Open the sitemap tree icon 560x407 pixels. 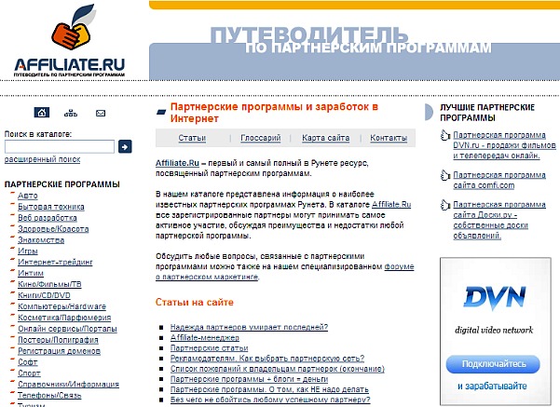pyautogui.click(x=71, y=114)
